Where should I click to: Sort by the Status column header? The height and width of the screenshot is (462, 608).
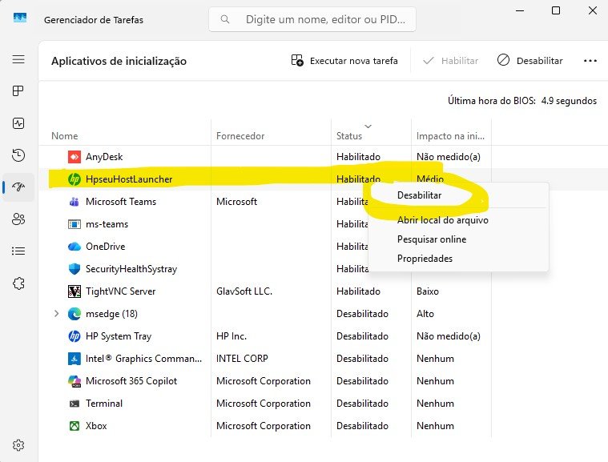(x=349, y=136)
